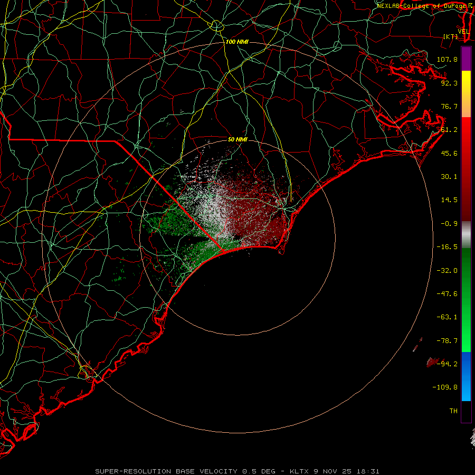The width and height of the screenshot is (475, 475).
Task: Click the NEXLAB-College of DuPage label
Action: 421,6
